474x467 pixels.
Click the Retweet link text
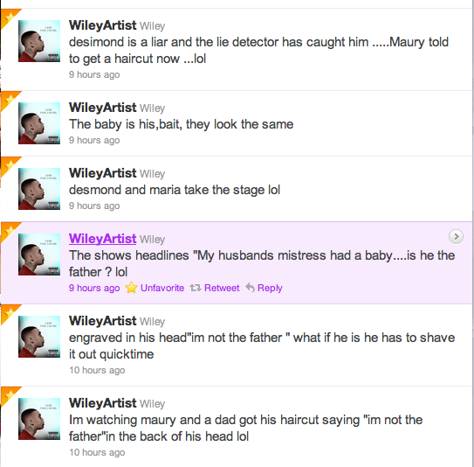click(x=222, y=288)
